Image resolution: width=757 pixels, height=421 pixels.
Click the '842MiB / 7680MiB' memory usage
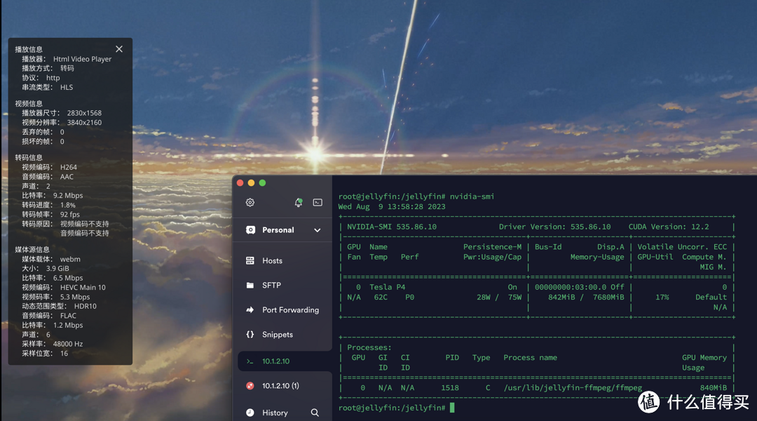tap(586, 298)
